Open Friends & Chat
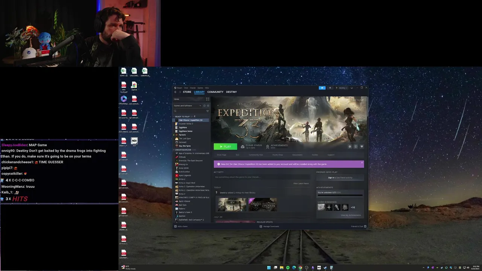 [x=359, y=226]
